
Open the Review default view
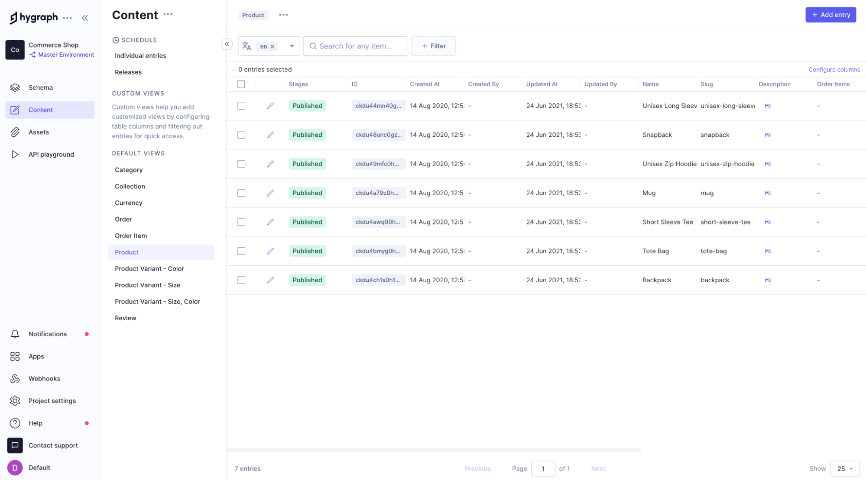point(125,318)
